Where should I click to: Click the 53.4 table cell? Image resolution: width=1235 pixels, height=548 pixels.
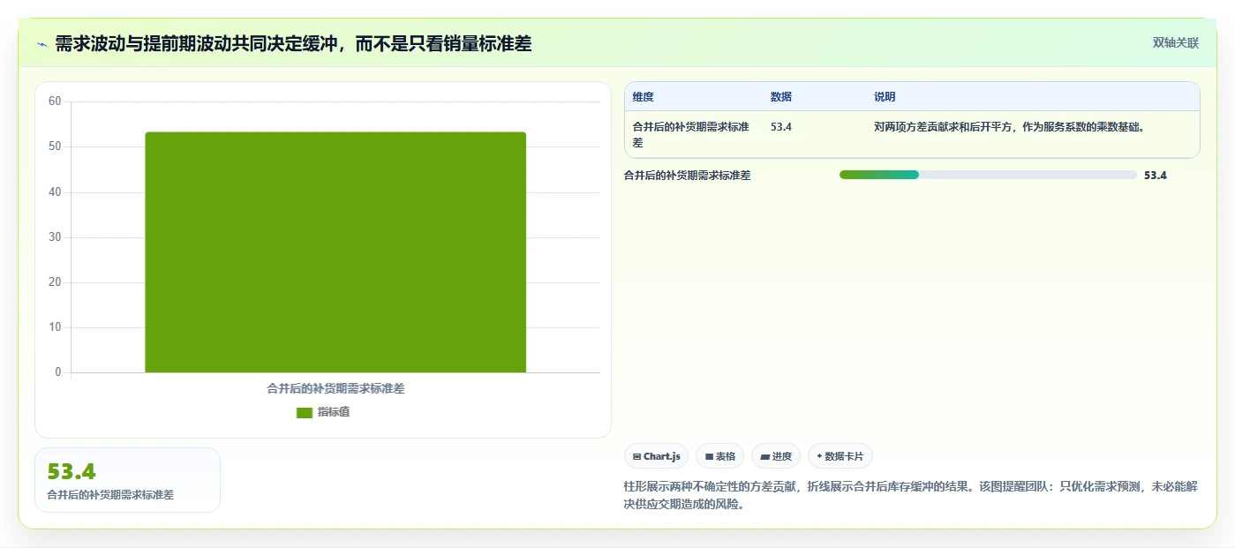pyautogui.click(x=781, y=127)
